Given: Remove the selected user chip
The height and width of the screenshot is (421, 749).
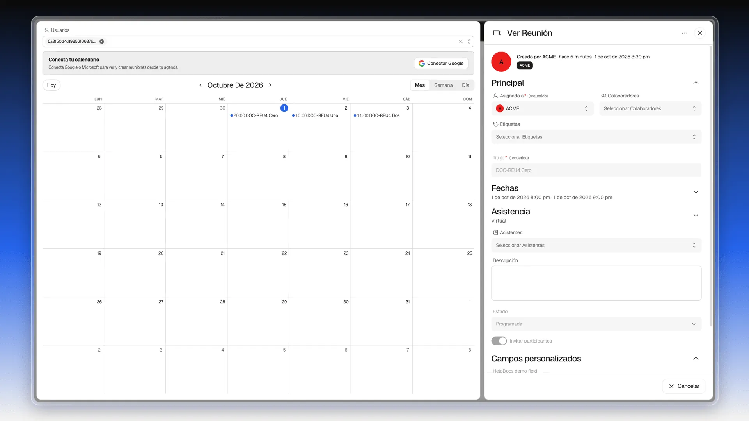Looking at the screenshot, I should click(102, 41).
